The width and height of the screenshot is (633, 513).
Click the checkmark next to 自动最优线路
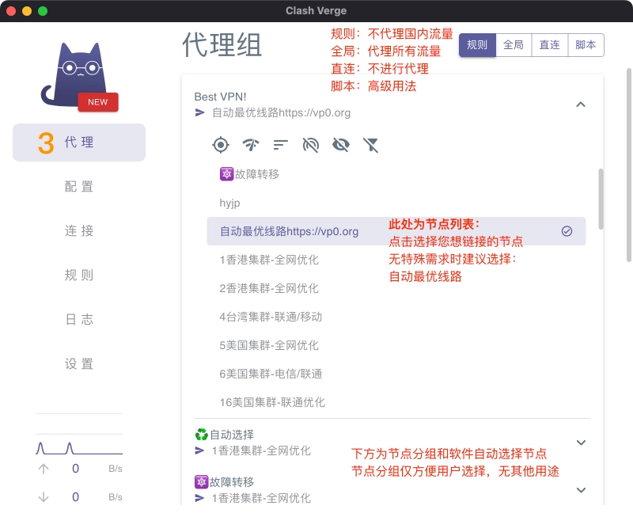tap(567, 231)
